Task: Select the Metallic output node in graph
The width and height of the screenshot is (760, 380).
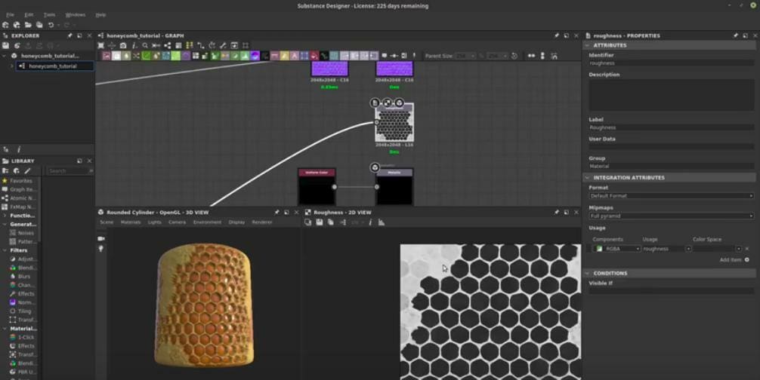Action: [x=394, y=187]
